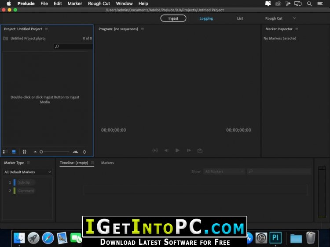Image resolution: width=330 pixels, height=247 pixels.
Task: Click the Project panel search field
Action: (73, 47)
